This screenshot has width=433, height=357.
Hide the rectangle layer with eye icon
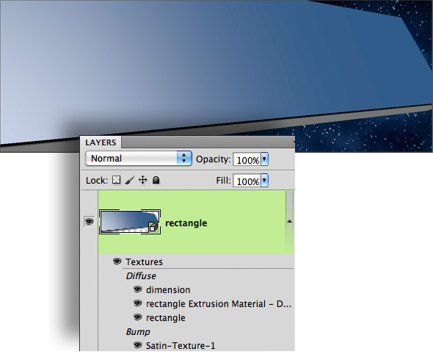[89, 222]
